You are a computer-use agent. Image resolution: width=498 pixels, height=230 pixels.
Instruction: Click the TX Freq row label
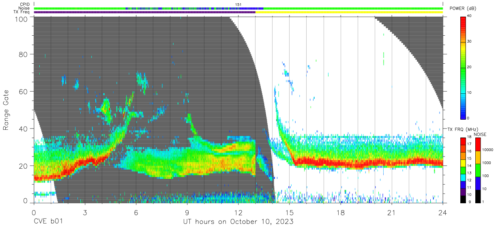(21, 12)
